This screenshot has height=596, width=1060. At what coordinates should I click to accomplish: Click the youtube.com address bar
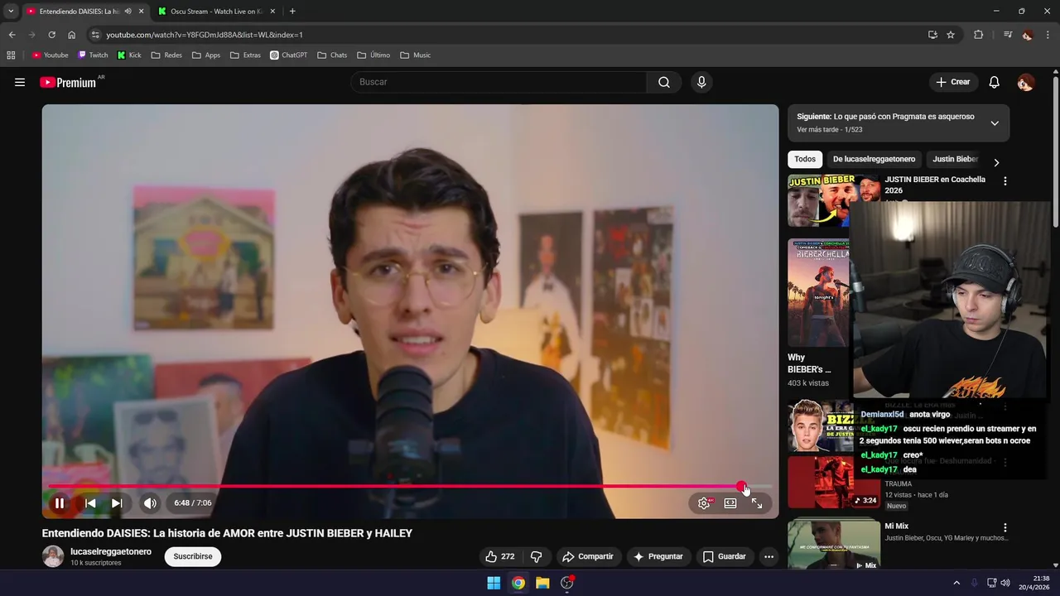click(505, 35)
